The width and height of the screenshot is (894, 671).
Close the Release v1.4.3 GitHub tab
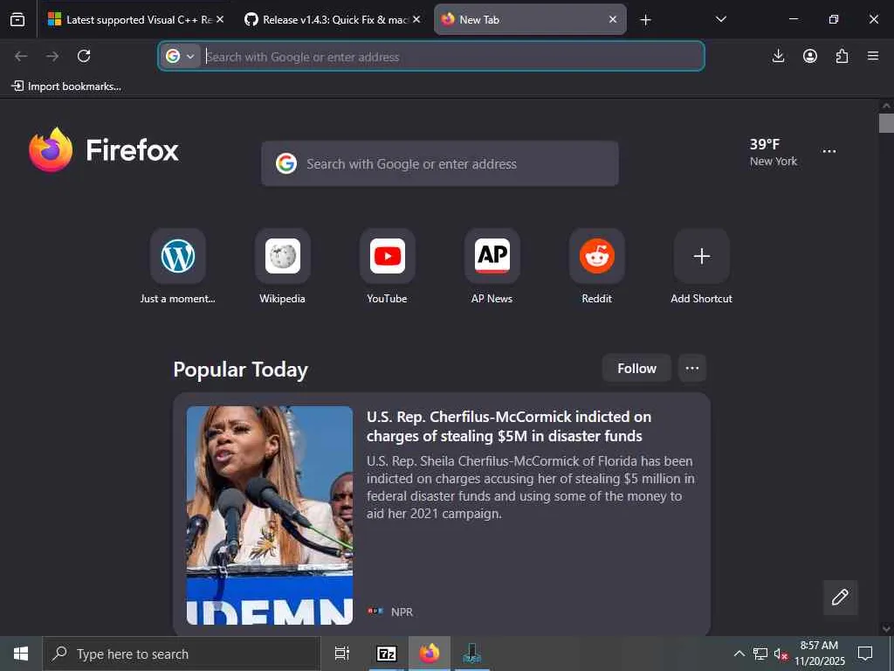click(x=416, y=19)
